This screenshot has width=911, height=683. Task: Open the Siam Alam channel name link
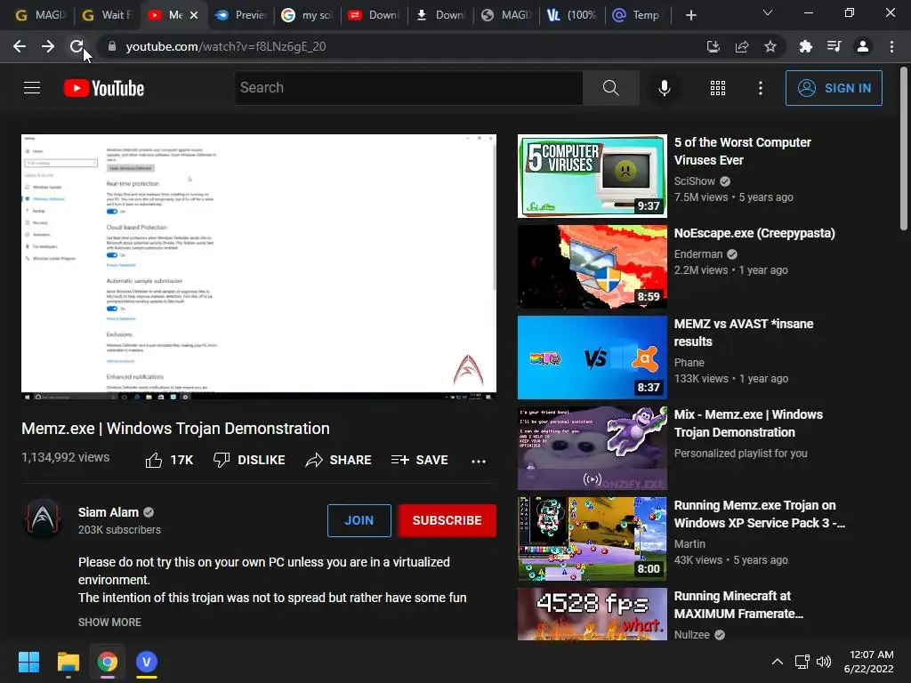coord(108,512)
